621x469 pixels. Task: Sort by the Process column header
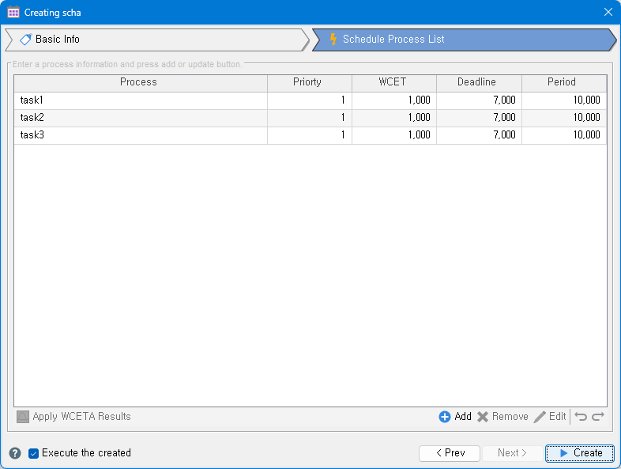coord(139,82)
